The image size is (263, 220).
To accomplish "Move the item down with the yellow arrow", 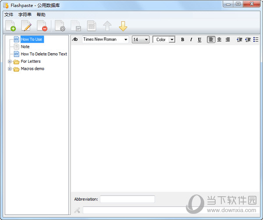I will tap(123, 26).
